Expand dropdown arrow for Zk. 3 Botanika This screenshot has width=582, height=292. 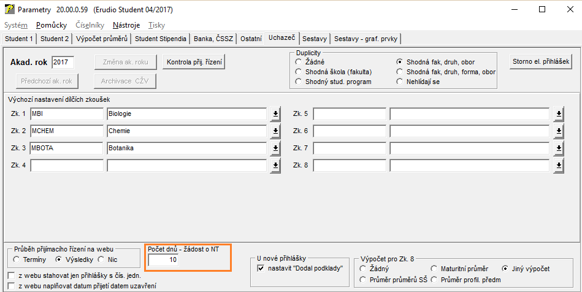click(275, 148)
